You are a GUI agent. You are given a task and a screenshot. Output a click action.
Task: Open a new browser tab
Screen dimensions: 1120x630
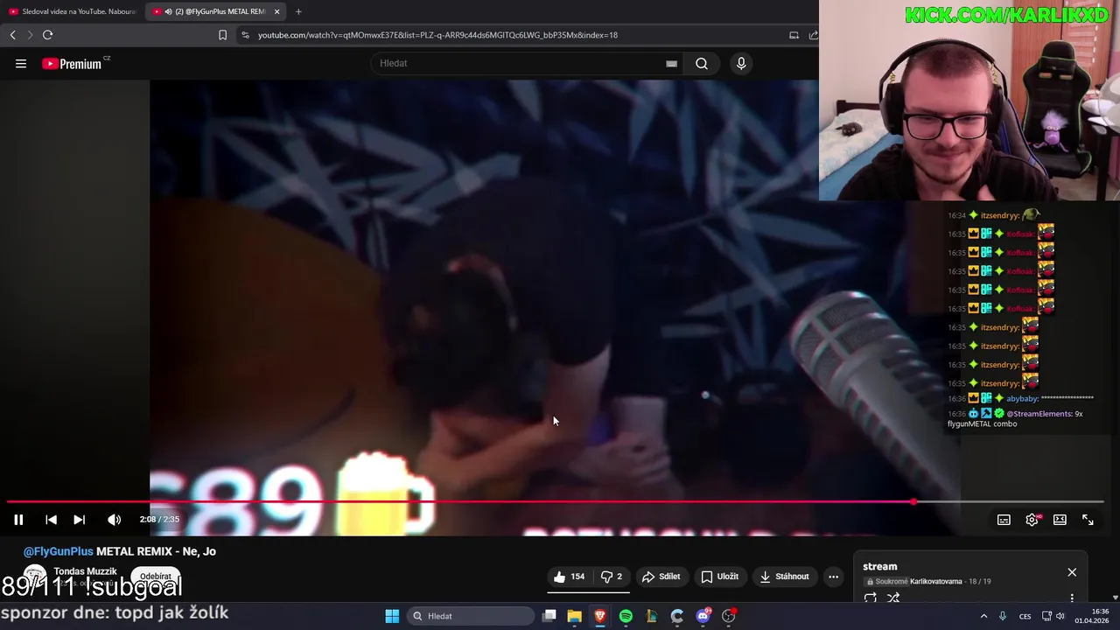[x=298, y=11]
